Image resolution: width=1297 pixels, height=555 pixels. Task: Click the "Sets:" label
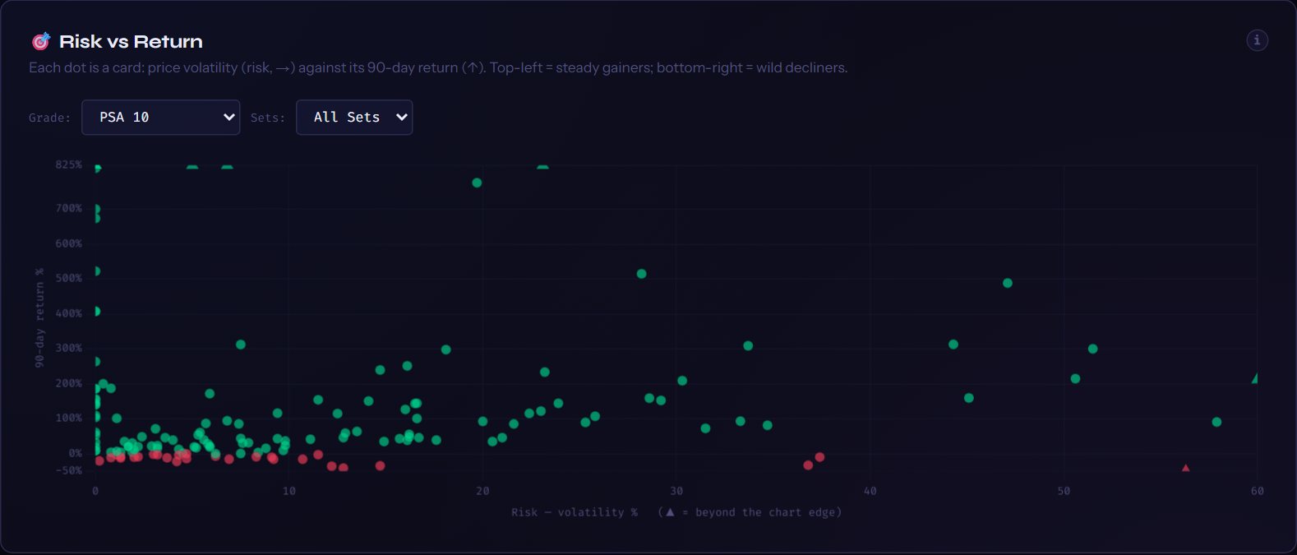point(268,118)
